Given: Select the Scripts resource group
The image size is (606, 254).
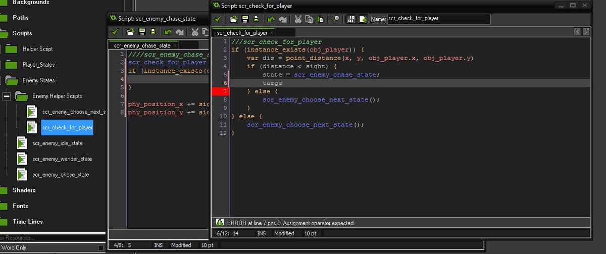Looking at the screenshot, I should 22,33.
